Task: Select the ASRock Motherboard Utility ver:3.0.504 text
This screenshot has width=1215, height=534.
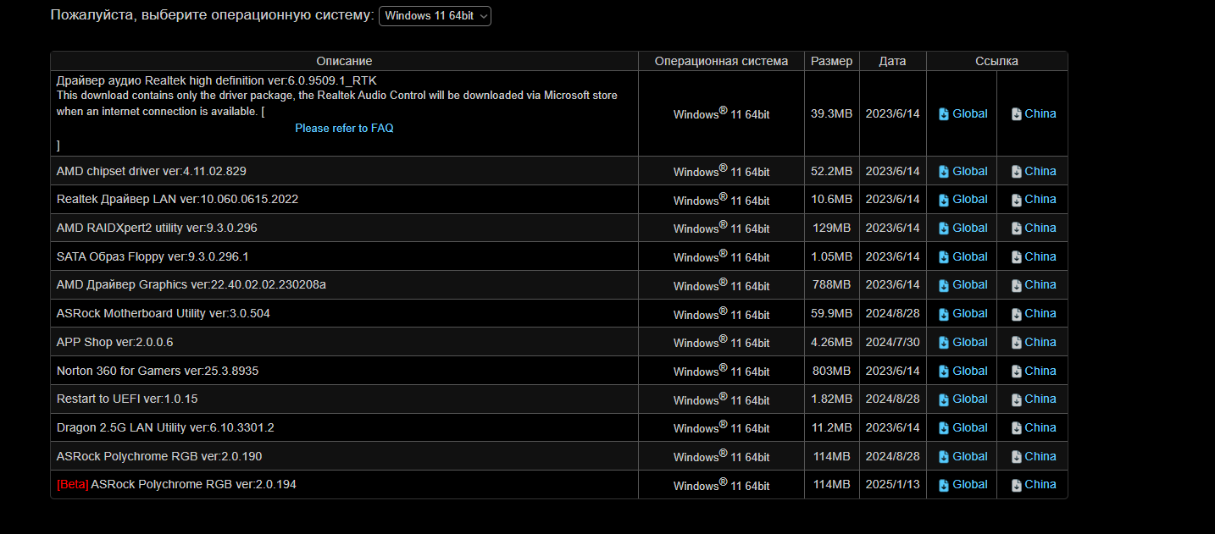Action: click(x=164, y=313)
